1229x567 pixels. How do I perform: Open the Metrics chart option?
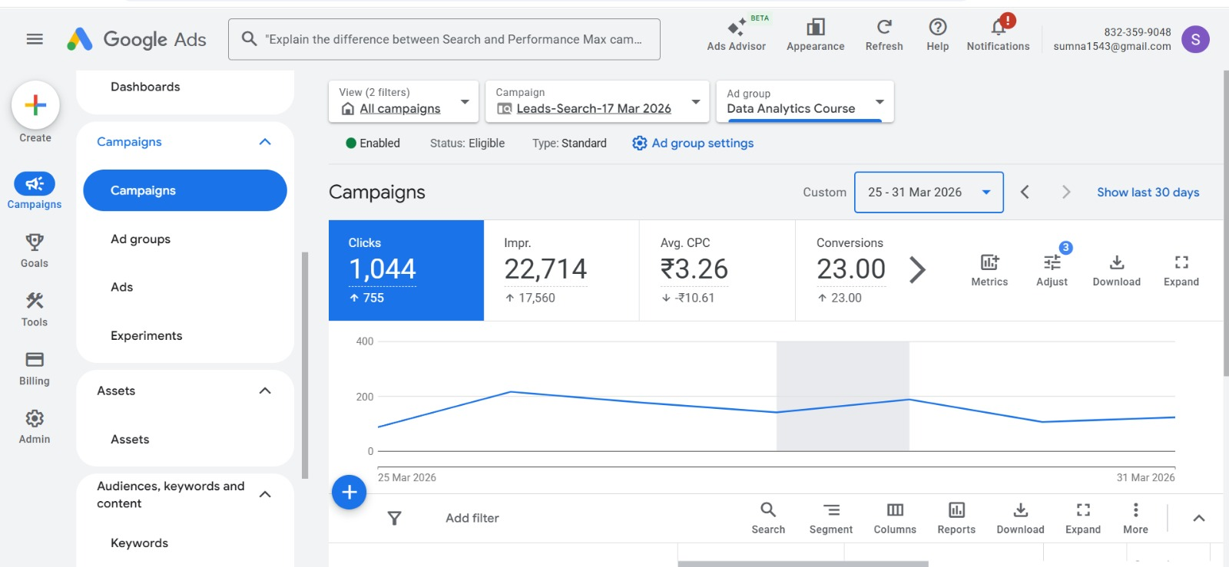point(989,270)
